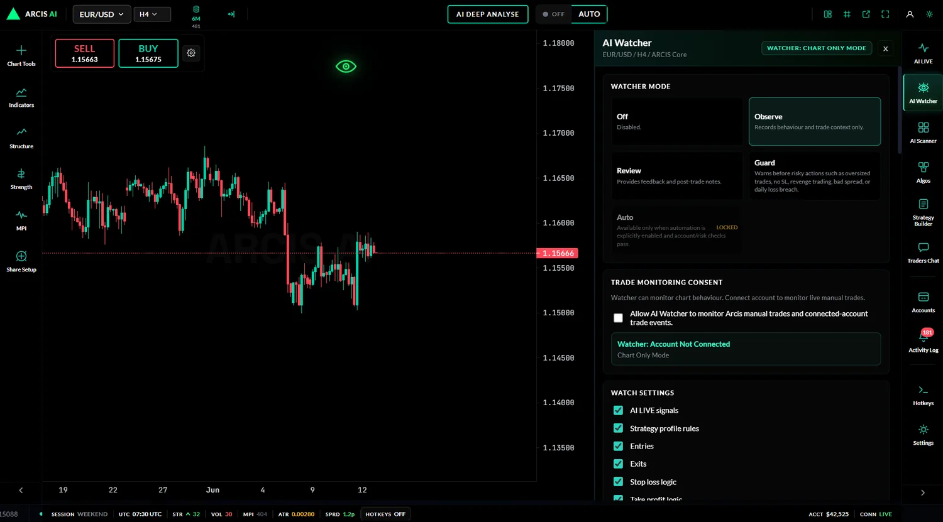943x522 pixels.
Task: Click the AI DEEP ANALYSE button
Action: (488, 14)
